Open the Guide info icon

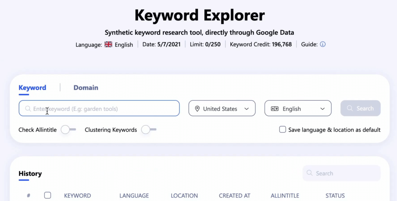pos(323,44)
